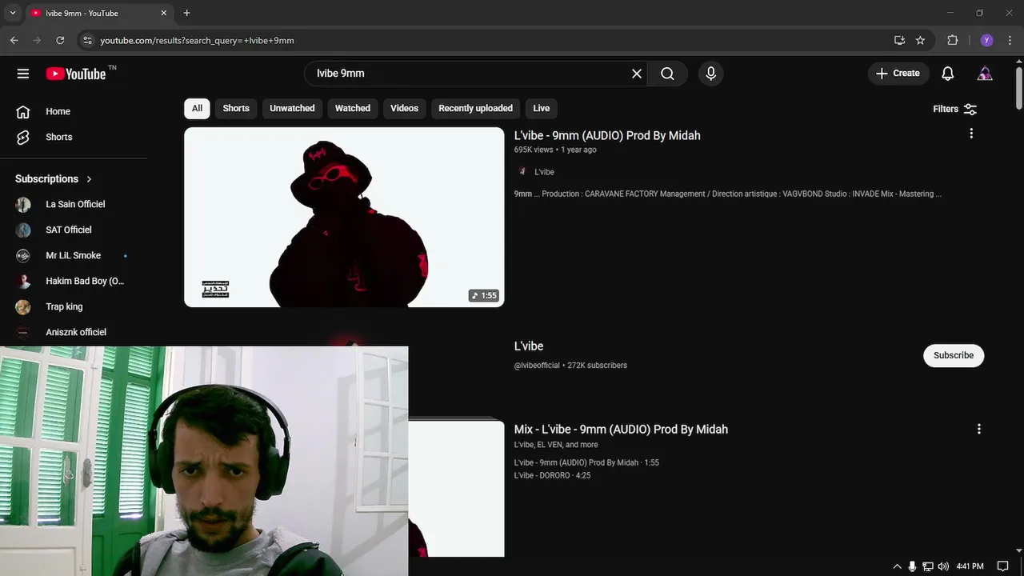Open a new browser tab with plus
Image resolution: width=1024 pixels, height=576 pixels.
pyautogui.click(x=186, y=13)
